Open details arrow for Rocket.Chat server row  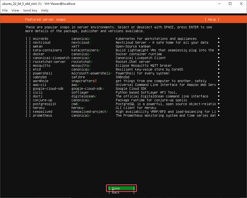pos(219,62)
